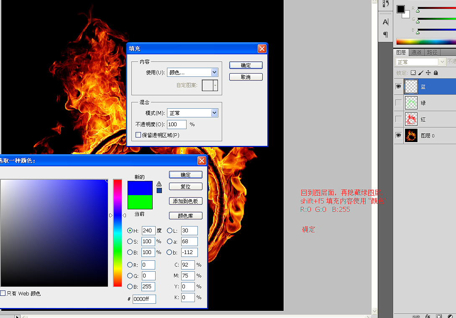The image size is (456, 318).
Task: Click the lock image pixels brush icon
Action: tap(420, 73)
